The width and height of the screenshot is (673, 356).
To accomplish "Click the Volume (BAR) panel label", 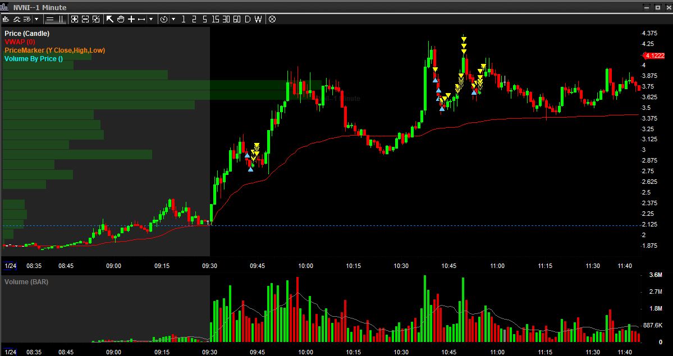I will [26, 282].
